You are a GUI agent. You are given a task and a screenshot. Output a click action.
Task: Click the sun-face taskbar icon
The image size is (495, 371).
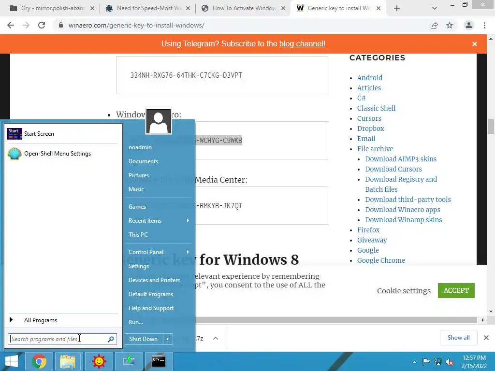point(99,361)
